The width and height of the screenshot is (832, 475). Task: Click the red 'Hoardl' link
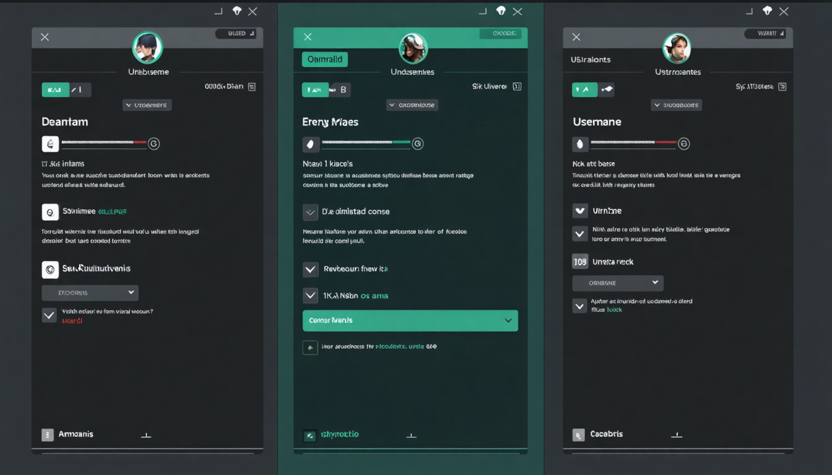72,321
